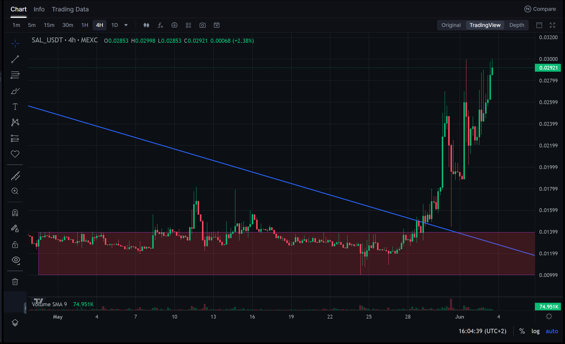Hide all drawings with the eye icon

[x=15, y=260]
